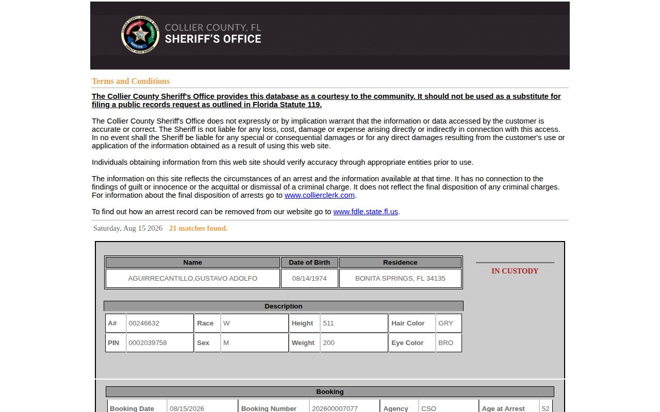Image resolution: width=660 pixels, height=412 pixels.
Task: Select the name AGUIRRECANTILLO,GUSTAVO ADOLFO cell
Action: [x=193, y=278]
